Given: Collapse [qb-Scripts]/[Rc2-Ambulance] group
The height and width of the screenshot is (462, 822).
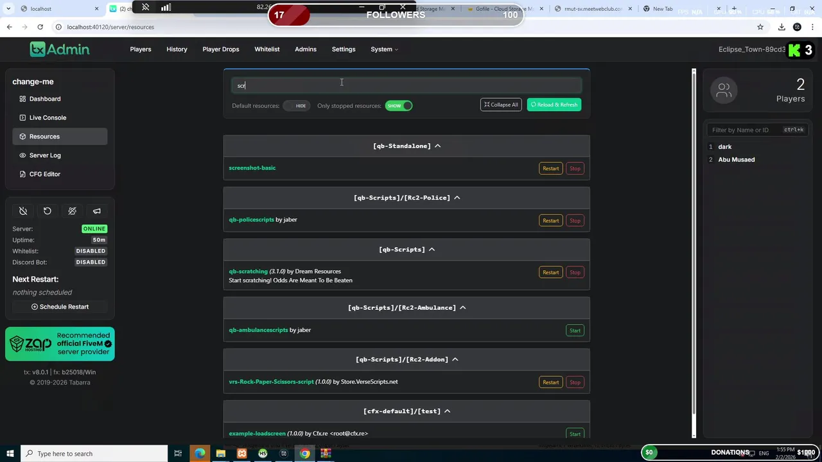Looking at the screenshot, I should pyautogui.click(x=407, y=307).
